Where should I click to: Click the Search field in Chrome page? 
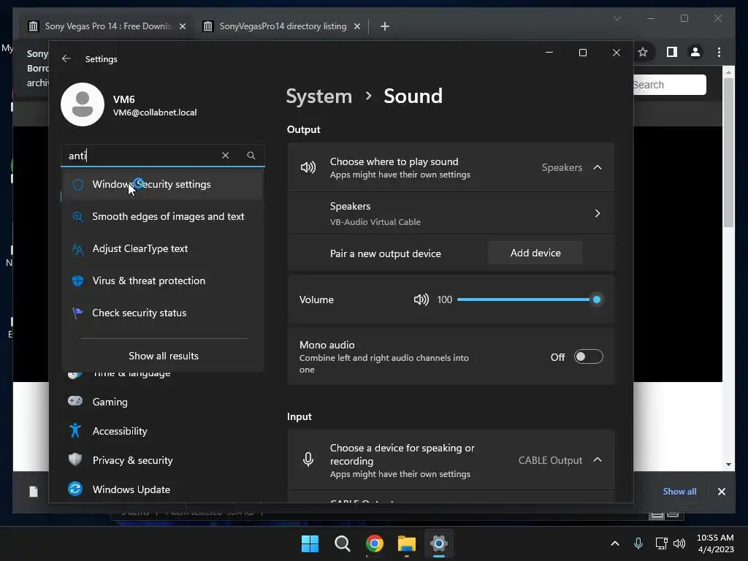(x=669, y=85)
